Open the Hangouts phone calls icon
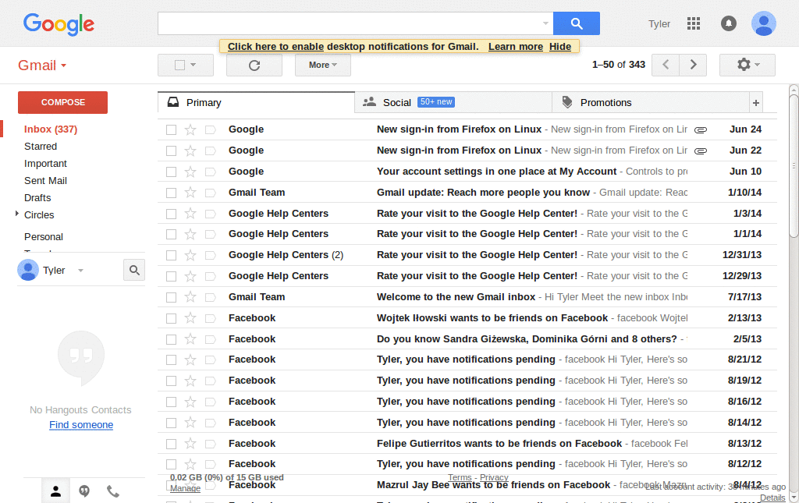799x503 pixels. click(x=113, y=491)
